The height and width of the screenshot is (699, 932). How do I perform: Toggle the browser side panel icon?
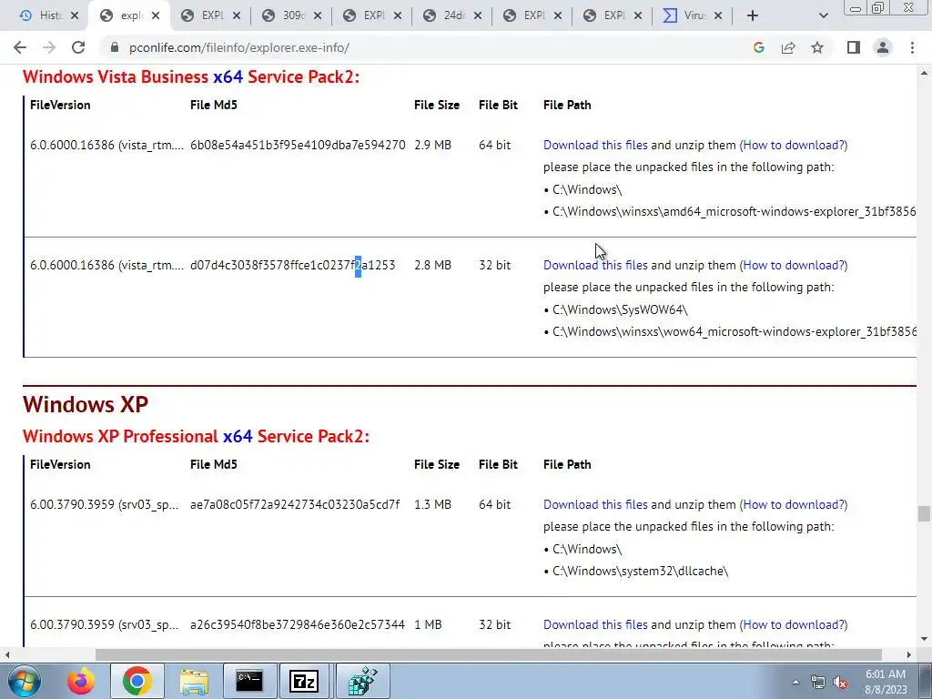(x=854, y=47)
